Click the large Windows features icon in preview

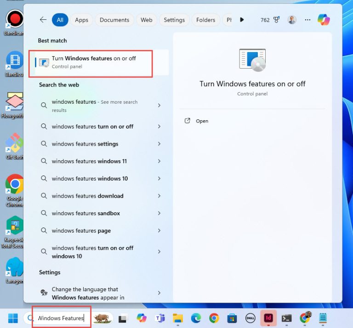click(252, 60)
